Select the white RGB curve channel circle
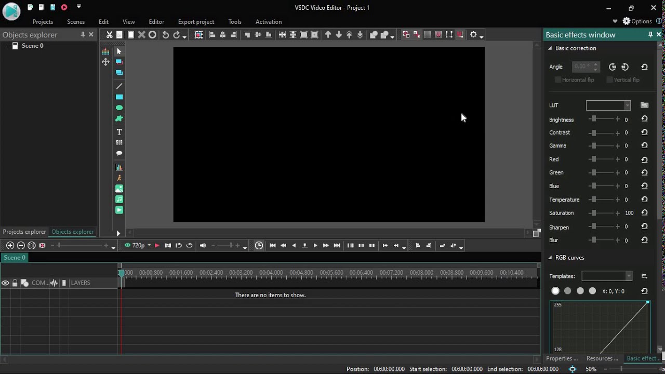The width and height of the screenshot is (665, 374). click(x=555, y=291)
